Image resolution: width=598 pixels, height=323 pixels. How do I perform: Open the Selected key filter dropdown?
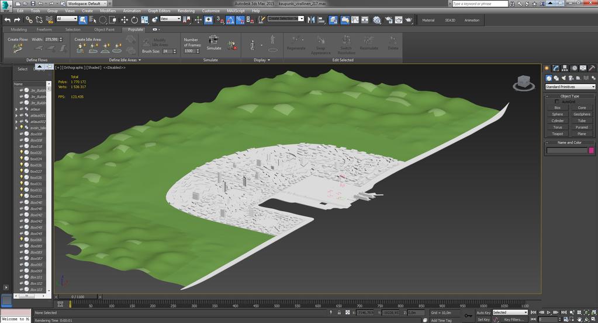[510, 313]
